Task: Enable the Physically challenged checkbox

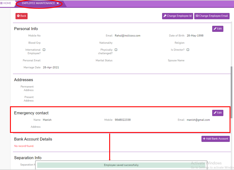Action: click(116, 50)
